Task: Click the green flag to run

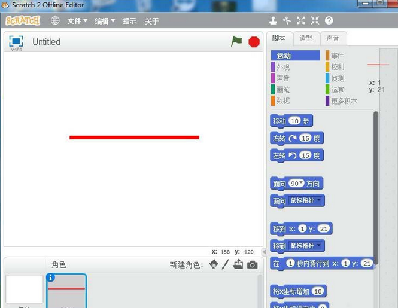Action: point(237,41)
